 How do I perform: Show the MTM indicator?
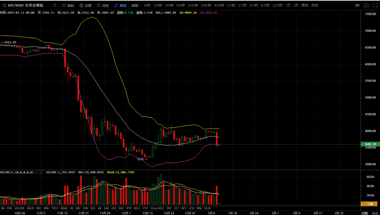tap(129, 208)
